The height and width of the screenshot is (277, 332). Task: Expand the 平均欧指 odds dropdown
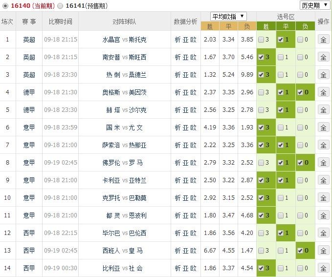[228, 16]
